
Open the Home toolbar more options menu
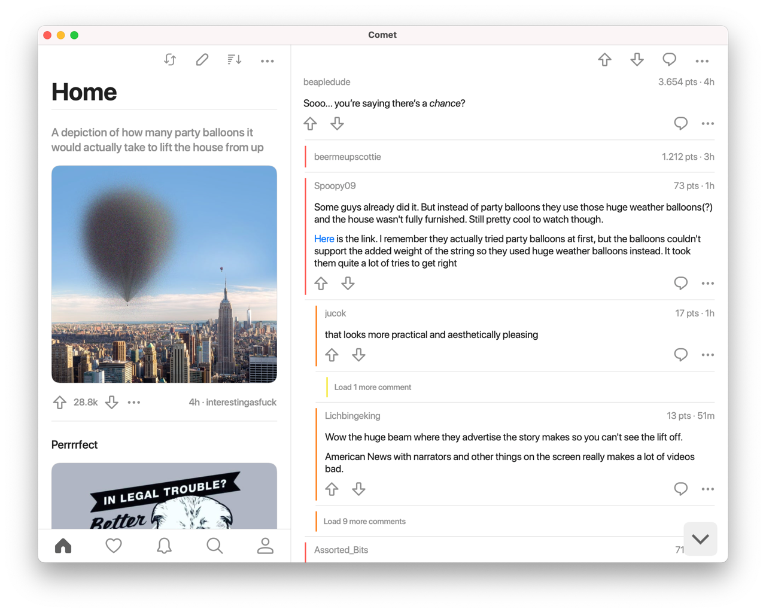click(x=268, y=60)
